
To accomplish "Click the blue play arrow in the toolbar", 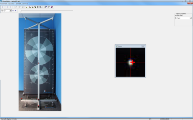I will tap(2, 7).
